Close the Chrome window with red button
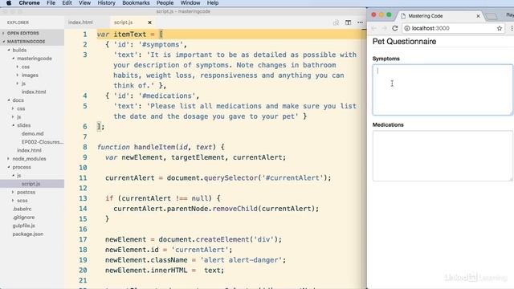This screenshot has width=514, height=289. [373, 14]
